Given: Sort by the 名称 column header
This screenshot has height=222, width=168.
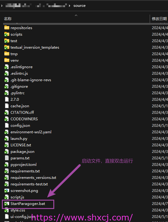Looking at the screenshot, I should (x=8, y=19).
